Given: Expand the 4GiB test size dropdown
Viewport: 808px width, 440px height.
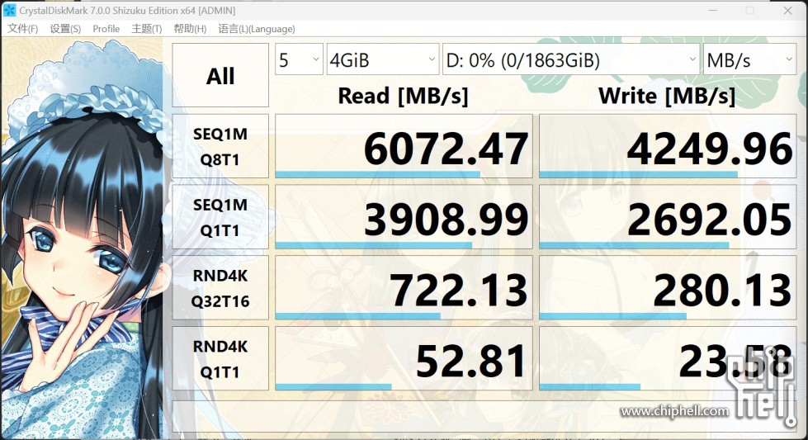Looking at the screenshot, I should point(383,59).
